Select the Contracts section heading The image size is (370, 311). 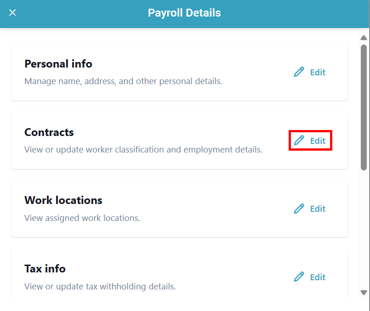[49, 132]
